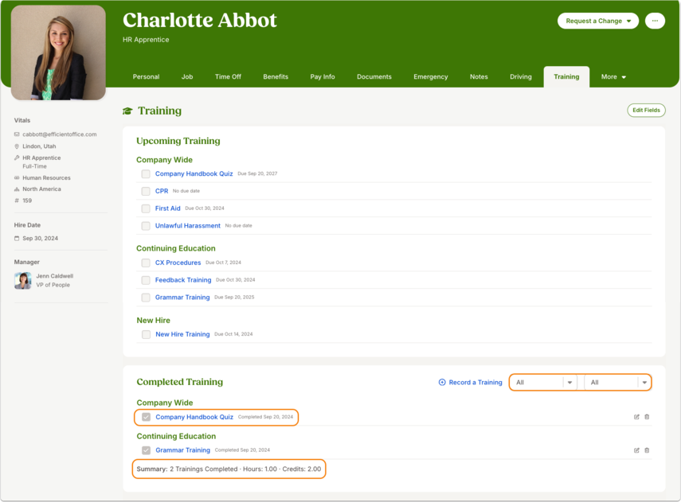Open the completed Company Handbook Quiz link
This screenshot has width=681, height=502.
(194, 417)
